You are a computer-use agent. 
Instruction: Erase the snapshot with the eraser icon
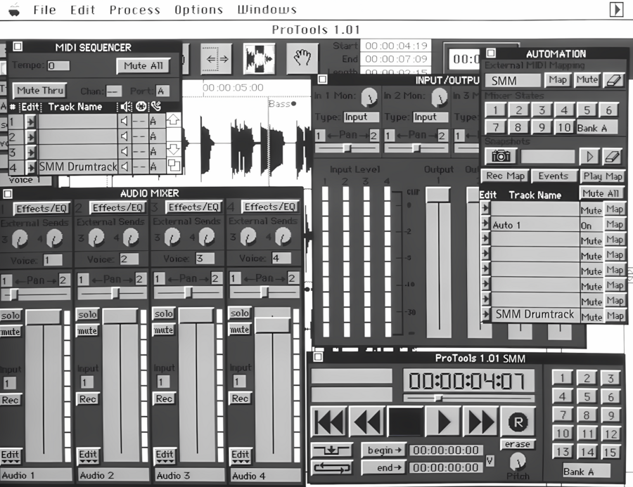pyautogui.click(x=613, y=156)
